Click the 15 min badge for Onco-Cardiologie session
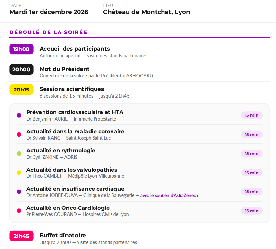This screenshot has width=276, height=249. point(252,211)
